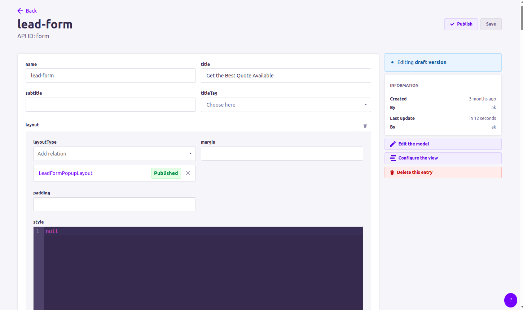Publish the lead-form entry
The width and height of the screenshot is (523, 310).
pos(461,24)
